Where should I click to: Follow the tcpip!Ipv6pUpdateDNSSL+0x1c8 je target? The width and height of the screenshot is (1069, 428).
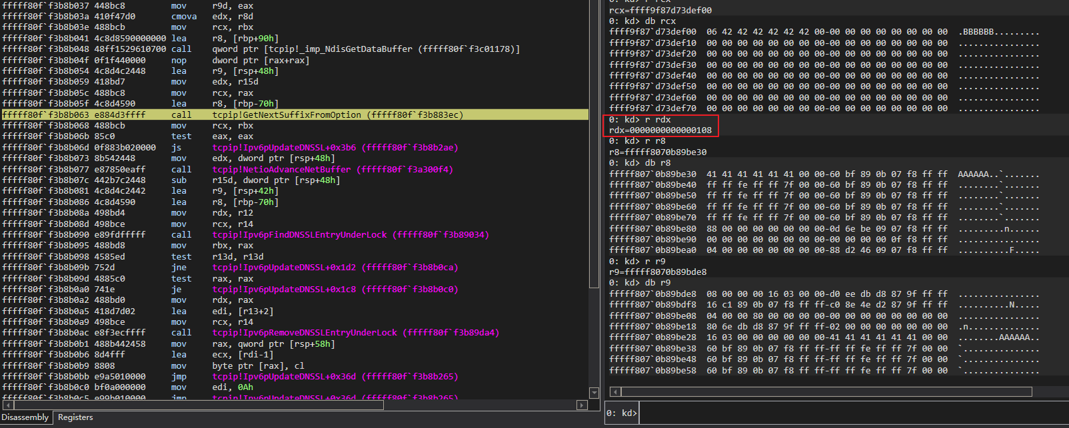(335, 289)
